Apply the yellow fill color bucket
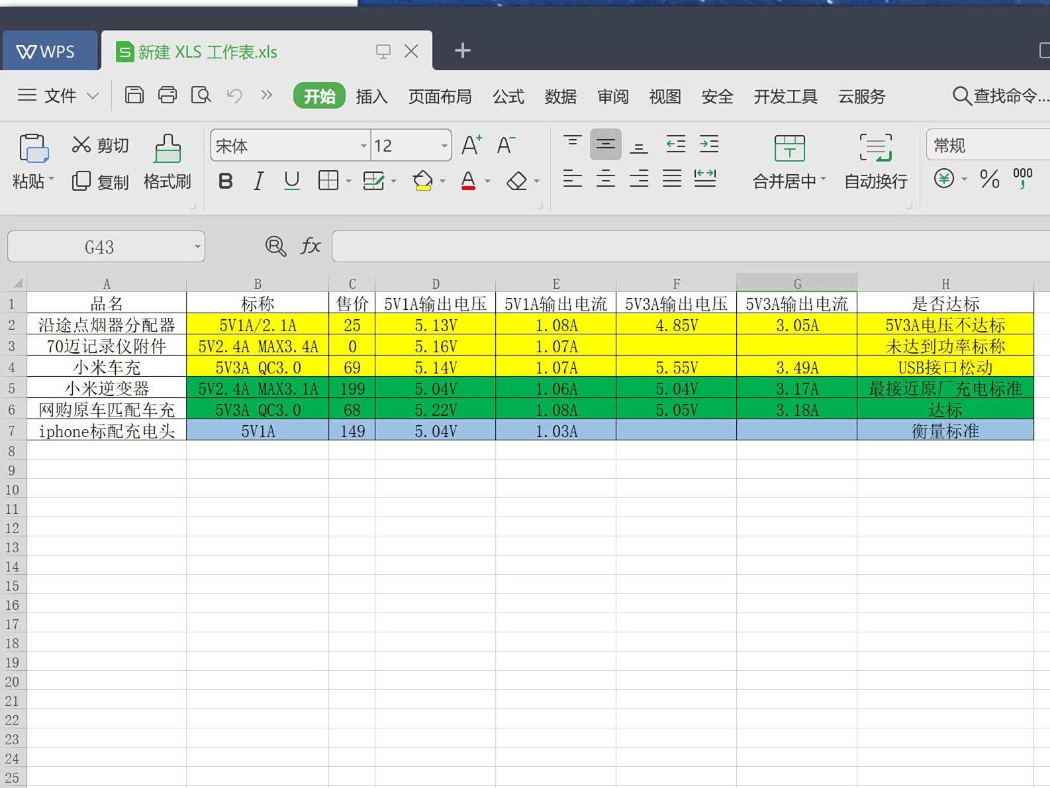The image size is (1050, 788). 422,181
